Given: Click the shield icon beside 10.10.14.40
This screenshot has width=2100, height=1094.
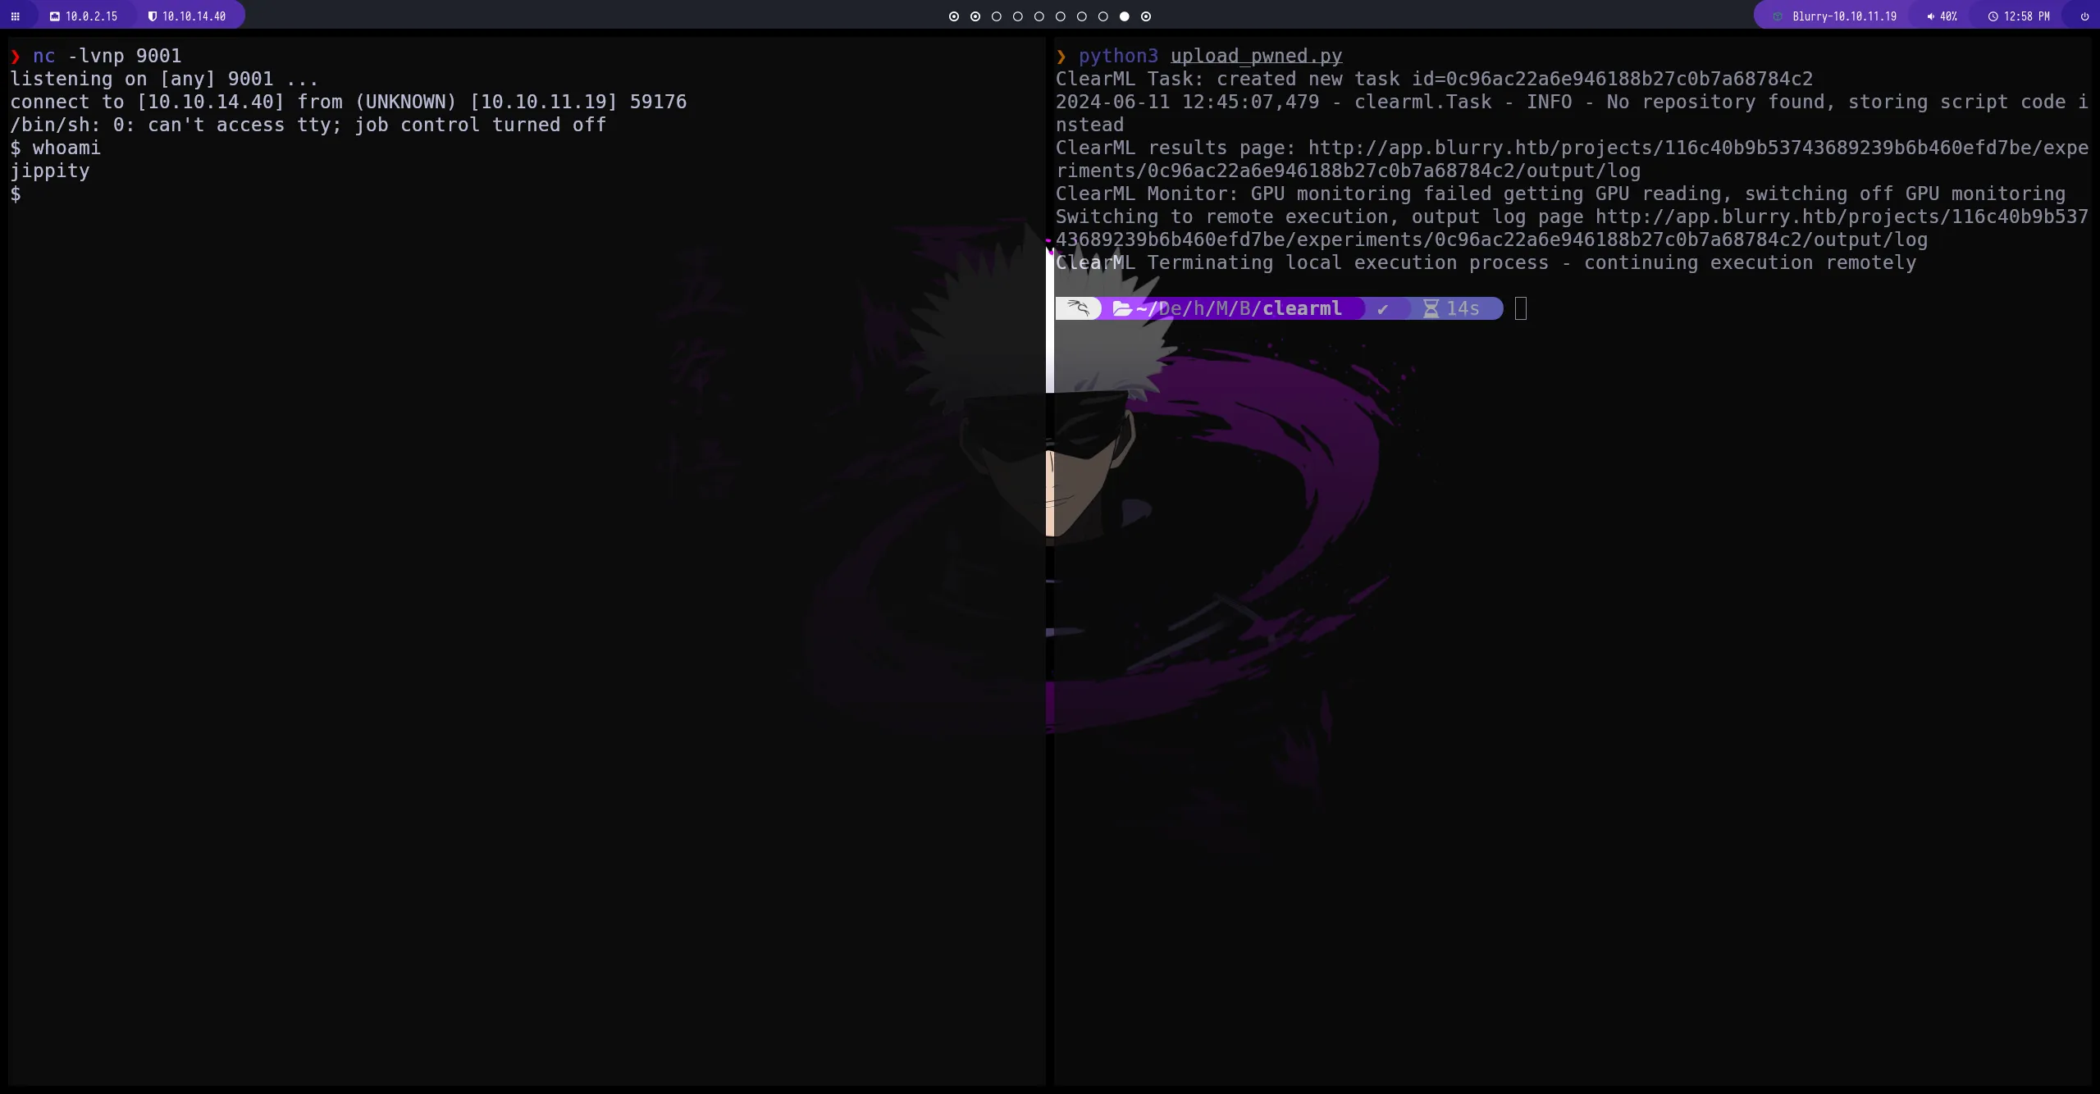Looking at the screenshot, I should [x=152, y=16].
